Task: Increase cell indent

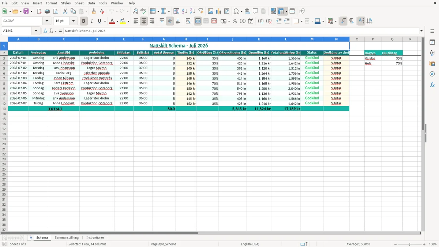Action: tap(279, 21)
